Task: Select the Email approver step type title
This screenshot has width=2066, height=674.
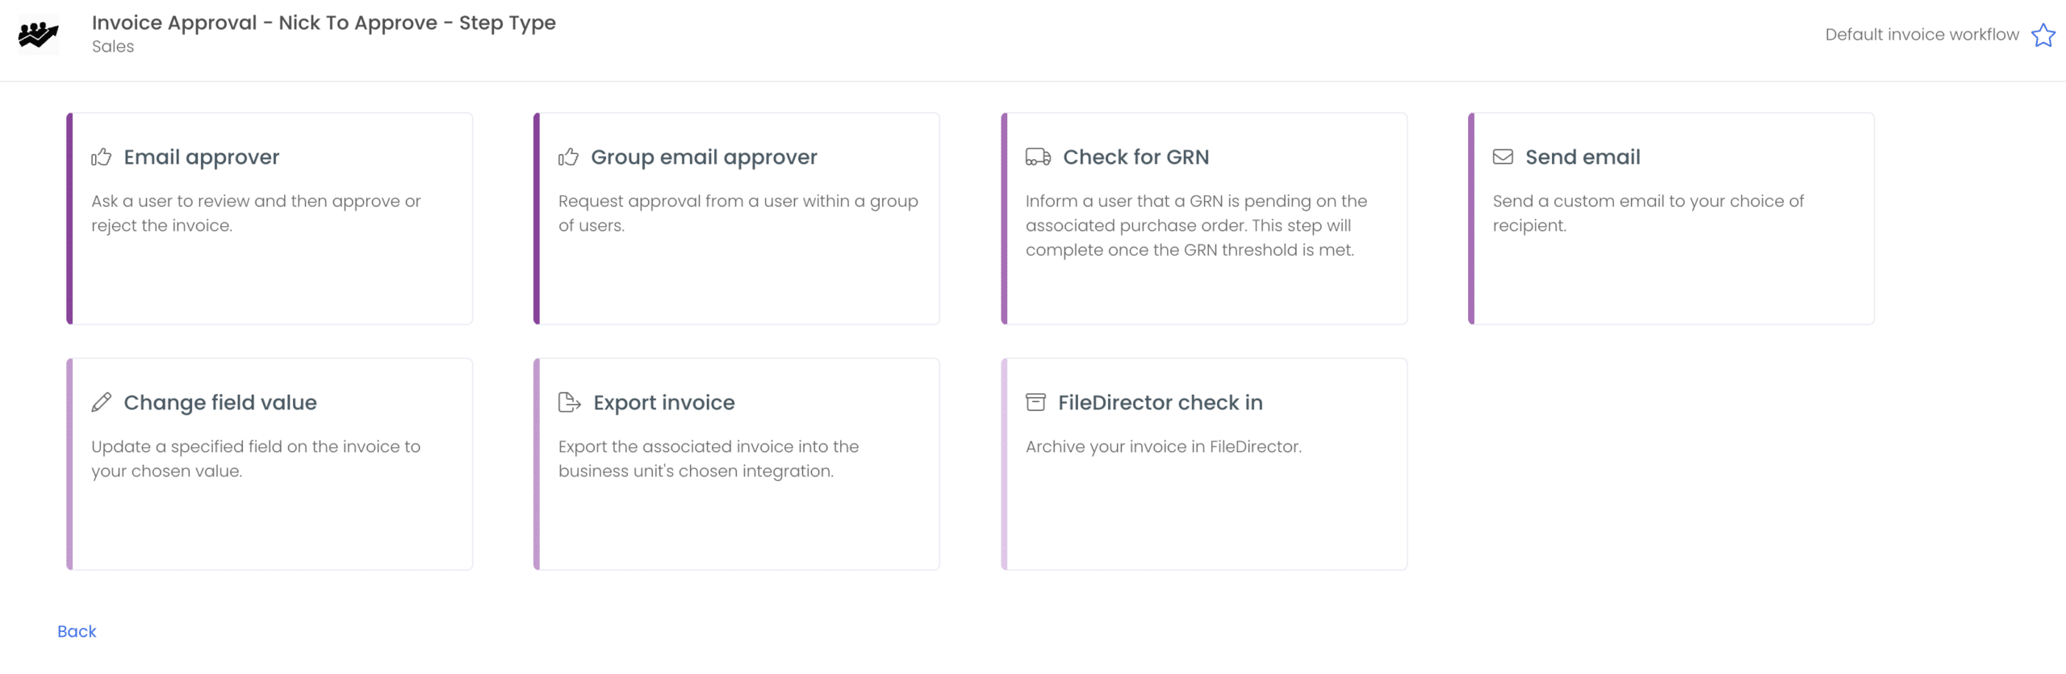Action: click(201, 157)
